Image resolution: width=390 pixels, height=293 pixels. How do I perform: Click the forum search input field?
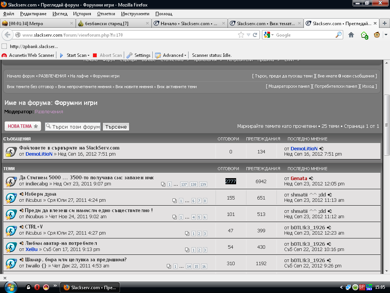tap(73, 127)
